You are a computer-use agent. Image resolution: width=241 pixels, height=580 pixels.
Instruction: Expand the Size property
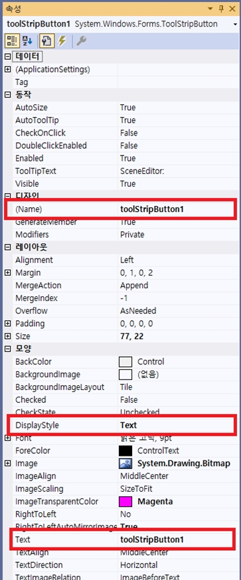pos(7,336)
